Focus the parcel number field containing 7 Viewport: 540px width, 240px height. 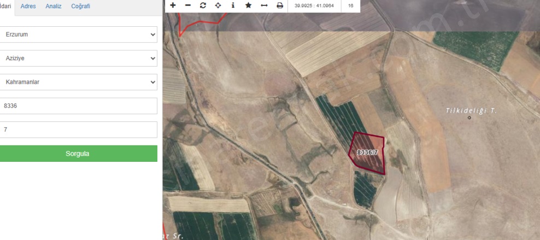(79, 130)
